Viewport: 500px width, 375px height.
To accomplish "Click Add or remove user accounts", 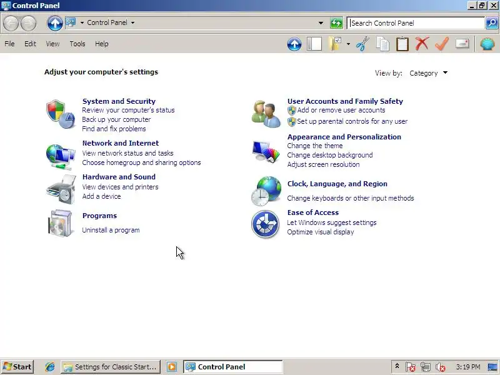I will (x=341, y=110).
